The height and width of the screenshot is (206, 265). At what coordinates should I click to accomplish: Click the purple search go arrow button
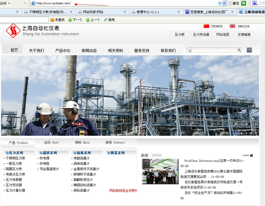coord(249,50)
